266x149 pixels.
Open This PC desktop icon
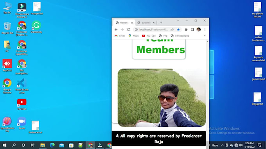pyautogui.click(x=7, y=8)
